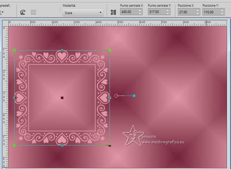Click the Punto centrale Y label
Image resolution: width=231 pixels, height=169 pixels.
click(160, 6)
